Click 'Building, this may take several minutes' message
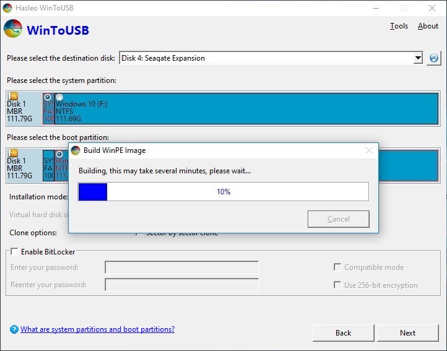Viewport: 447px width, 351px height. pyautogui.click(x=165, y=171)
